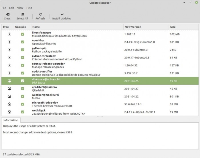The width and height of the screenshot is (200, 158).
Task: Uncheck the openldap upgrade checkbox
Action: [23, 42]
